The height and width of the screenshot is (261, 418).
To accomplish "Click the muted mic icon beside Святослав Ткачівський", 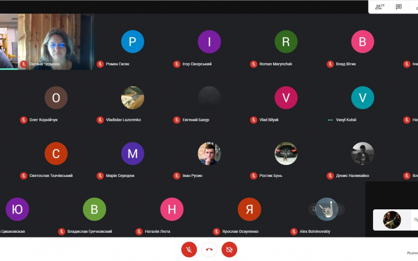I will 24,176.
